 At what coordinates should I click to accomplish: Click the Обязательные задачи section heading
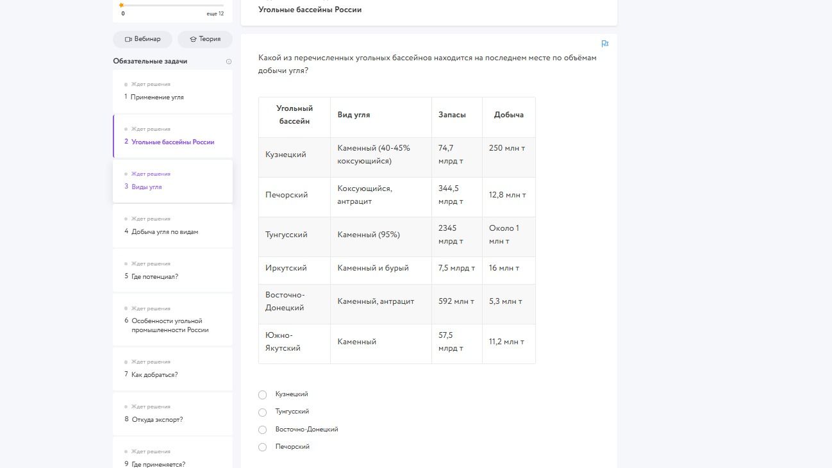click(150, 62)
